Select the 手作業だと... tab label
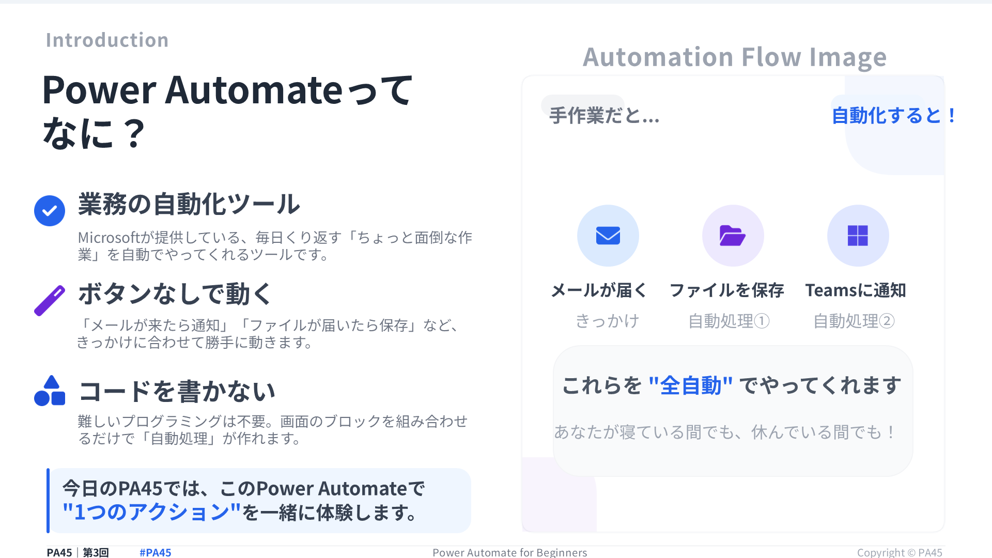 (x=604, y=116)
